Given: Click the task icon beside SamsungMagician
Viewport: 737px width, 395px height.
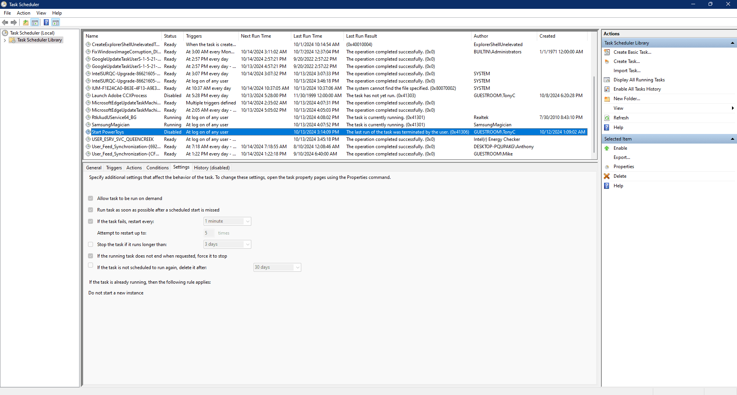Looking at the screenshot, I should [88, 125].
